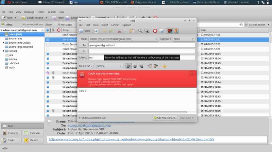
Task: Open the Plain Text format dropdown
Action: coord(86,66)
